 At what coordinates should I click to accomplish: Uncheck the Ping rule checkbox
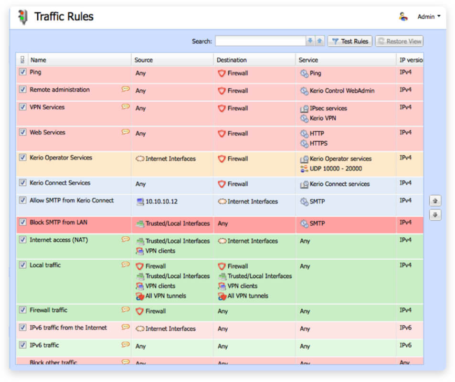[22, 72]
